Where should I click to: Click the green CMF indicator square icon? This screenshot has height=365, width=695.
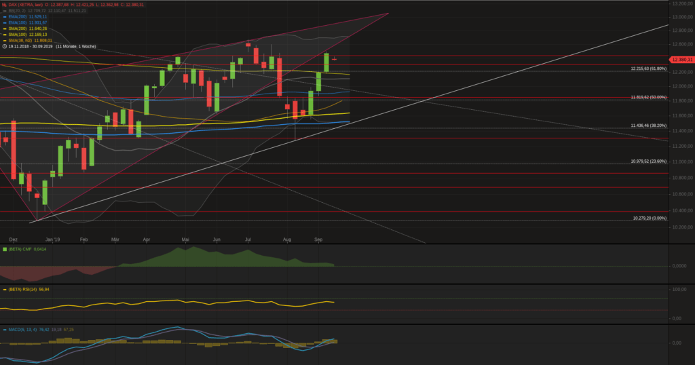tap(4, 251)
